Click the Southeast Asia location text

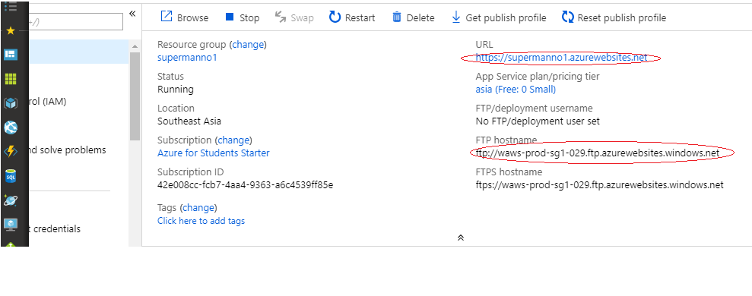pyautogui.click(x=189, y=121)
